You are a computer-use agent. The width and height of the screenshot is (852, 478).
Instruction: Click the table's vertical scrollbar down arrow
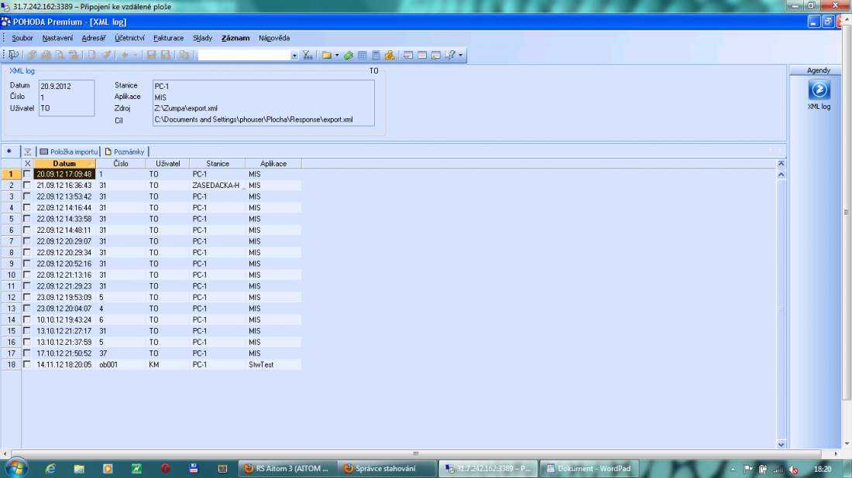point(781,444)
